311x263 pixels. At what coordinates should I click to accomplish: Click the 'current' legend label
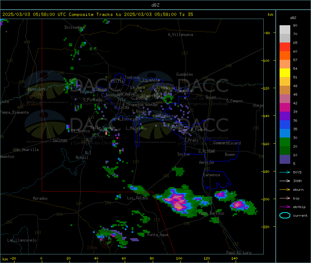[x=300, y=215]
